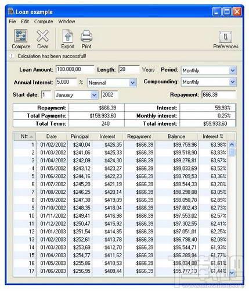Expand the Nominal interest type dropdown
249x291 pixels.
pyautogui.click(x=132, y=83)
